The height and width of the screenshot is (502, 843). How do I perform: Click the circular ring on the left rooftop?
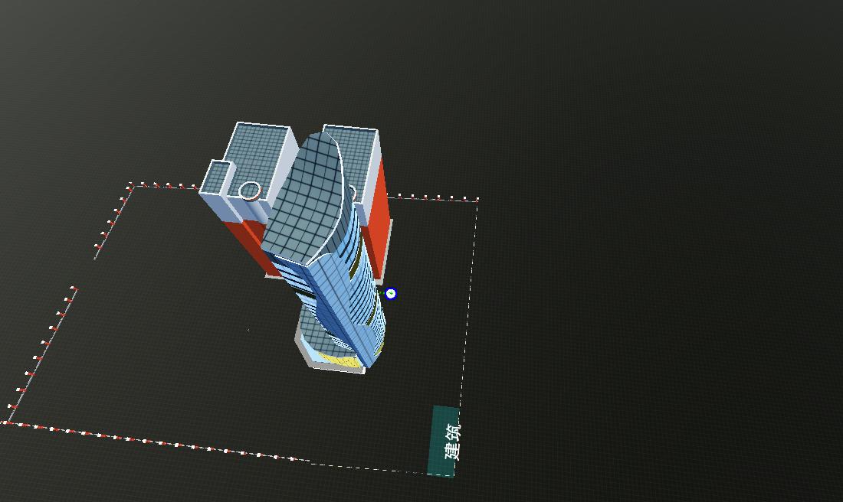click(x=249, y=191)
